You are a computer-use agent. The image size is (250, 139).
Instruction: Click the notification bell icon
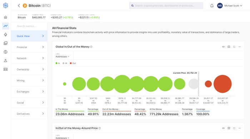pos(212,6)
